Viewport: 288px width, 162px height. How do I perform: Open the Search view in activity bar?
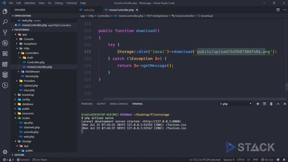pos(5,22)
